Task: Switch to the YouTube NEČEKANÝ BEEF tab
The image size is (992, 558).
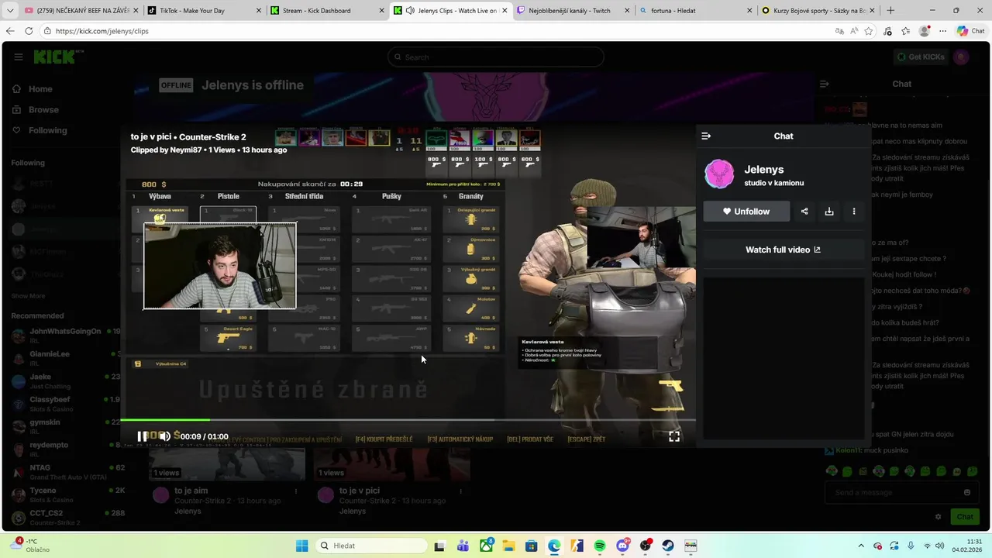Action: click(80, 11)
